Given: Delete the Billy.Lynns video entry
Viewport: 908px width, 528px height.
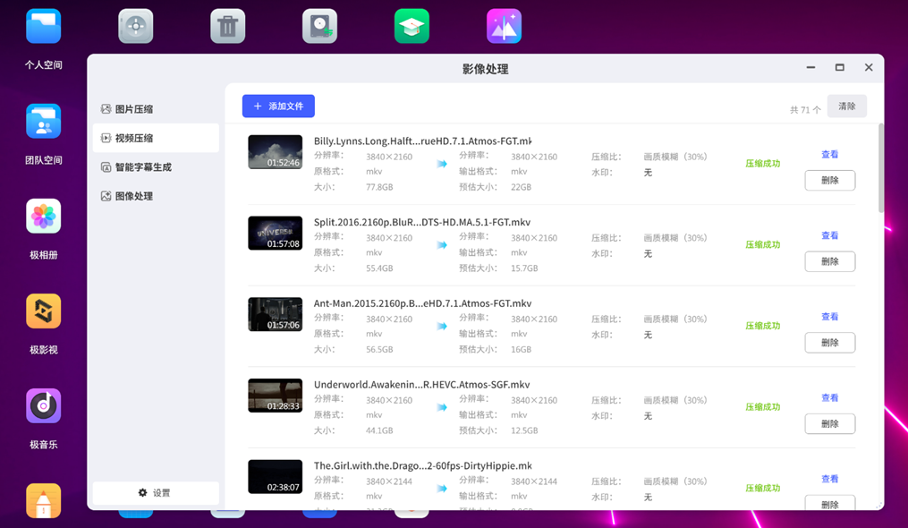Looking at the screenshot, I should coord(830,180).
